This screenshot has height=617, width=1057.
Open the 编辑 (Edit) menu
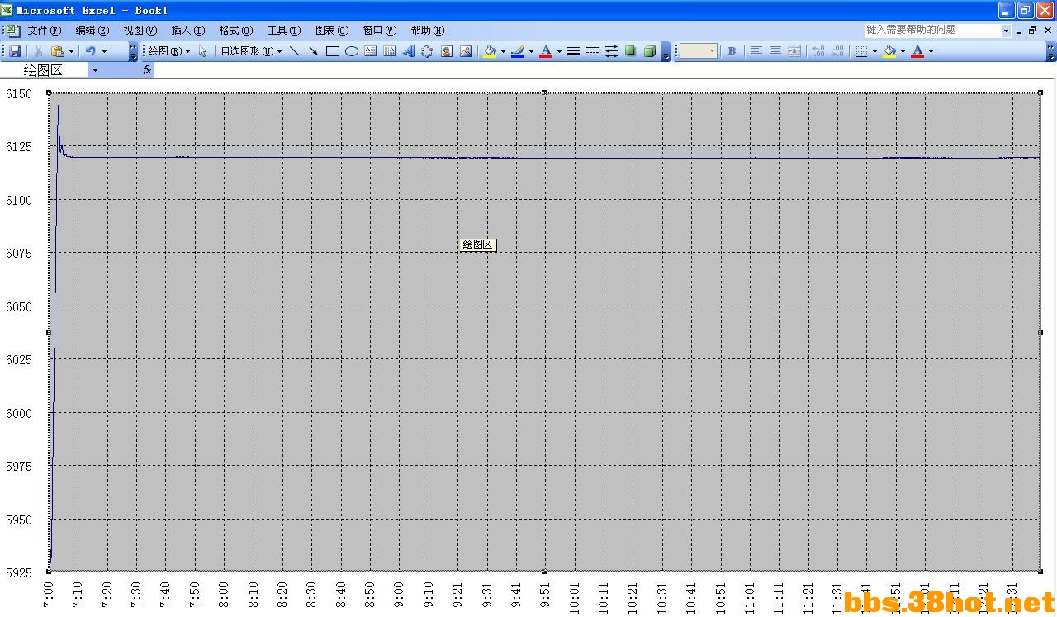pyautogui.click(x=92, y=31)
